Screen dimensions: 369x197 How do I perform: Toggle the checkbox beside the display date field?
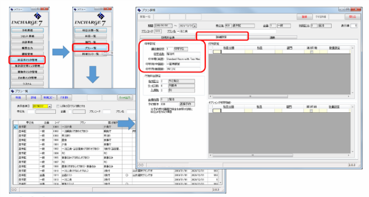[57, 106]
